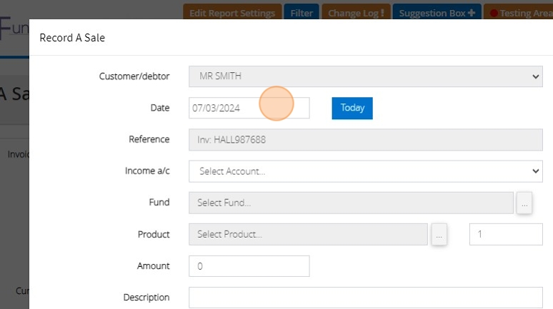Click the Record A Sale dialog title
Image resolution: width=553 pixels, height=309 pixels.
(x=72, y=38)
